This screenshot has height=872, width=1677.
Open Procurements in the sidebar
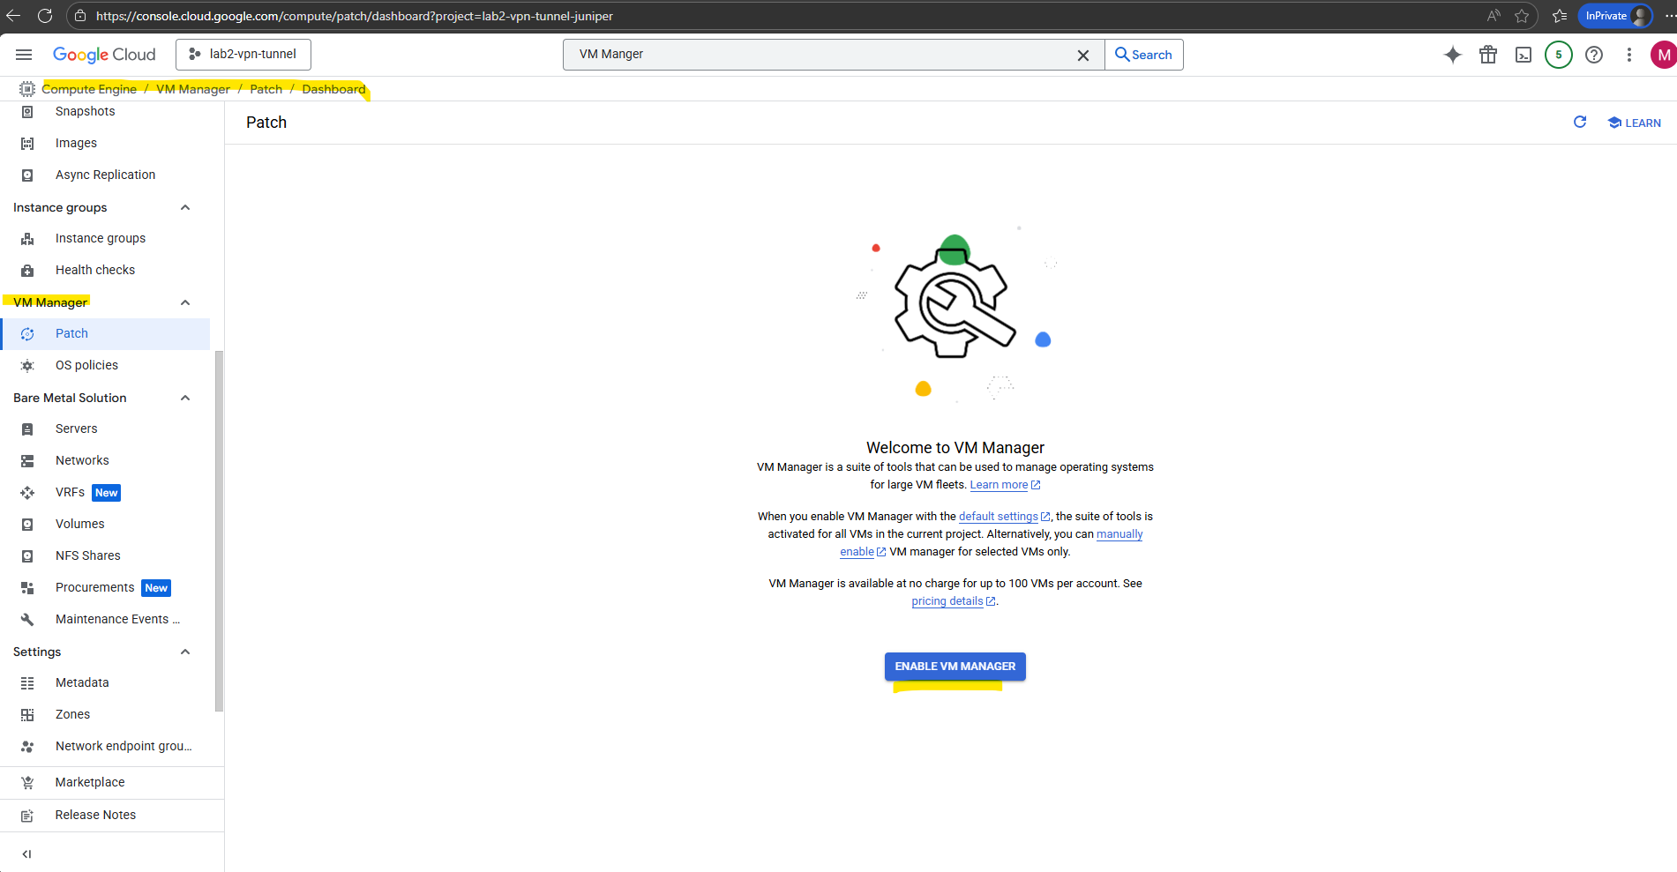click(x=106, y=587)
